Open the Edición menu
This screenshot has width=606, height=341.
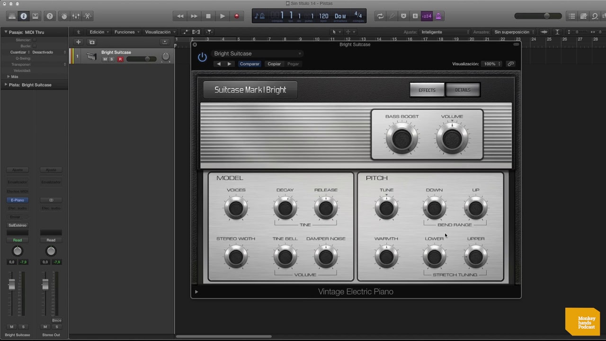(x=99, y=32)
